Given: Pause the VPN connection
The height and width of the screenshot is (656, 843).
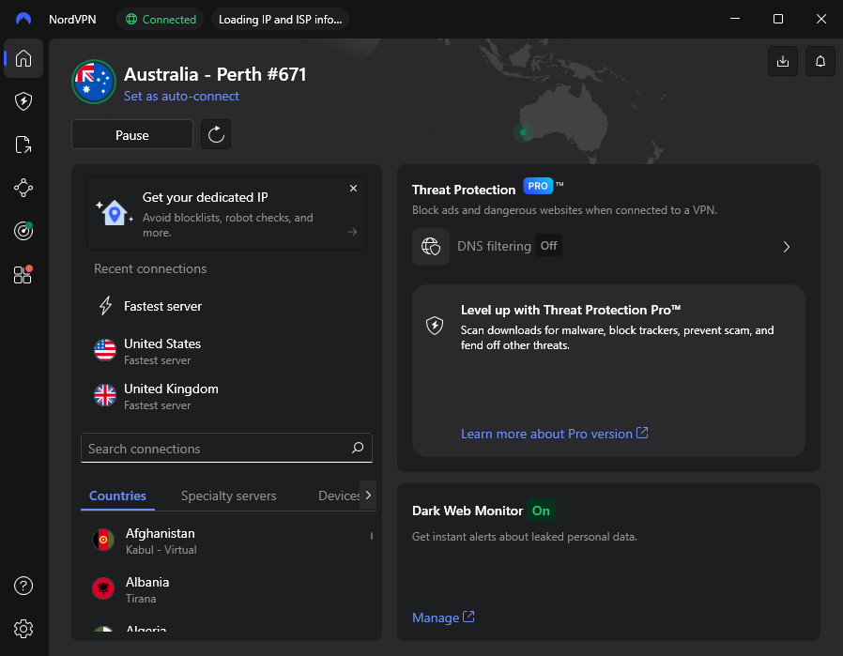Looking at the screenshot, I should [x=132, y=134].
